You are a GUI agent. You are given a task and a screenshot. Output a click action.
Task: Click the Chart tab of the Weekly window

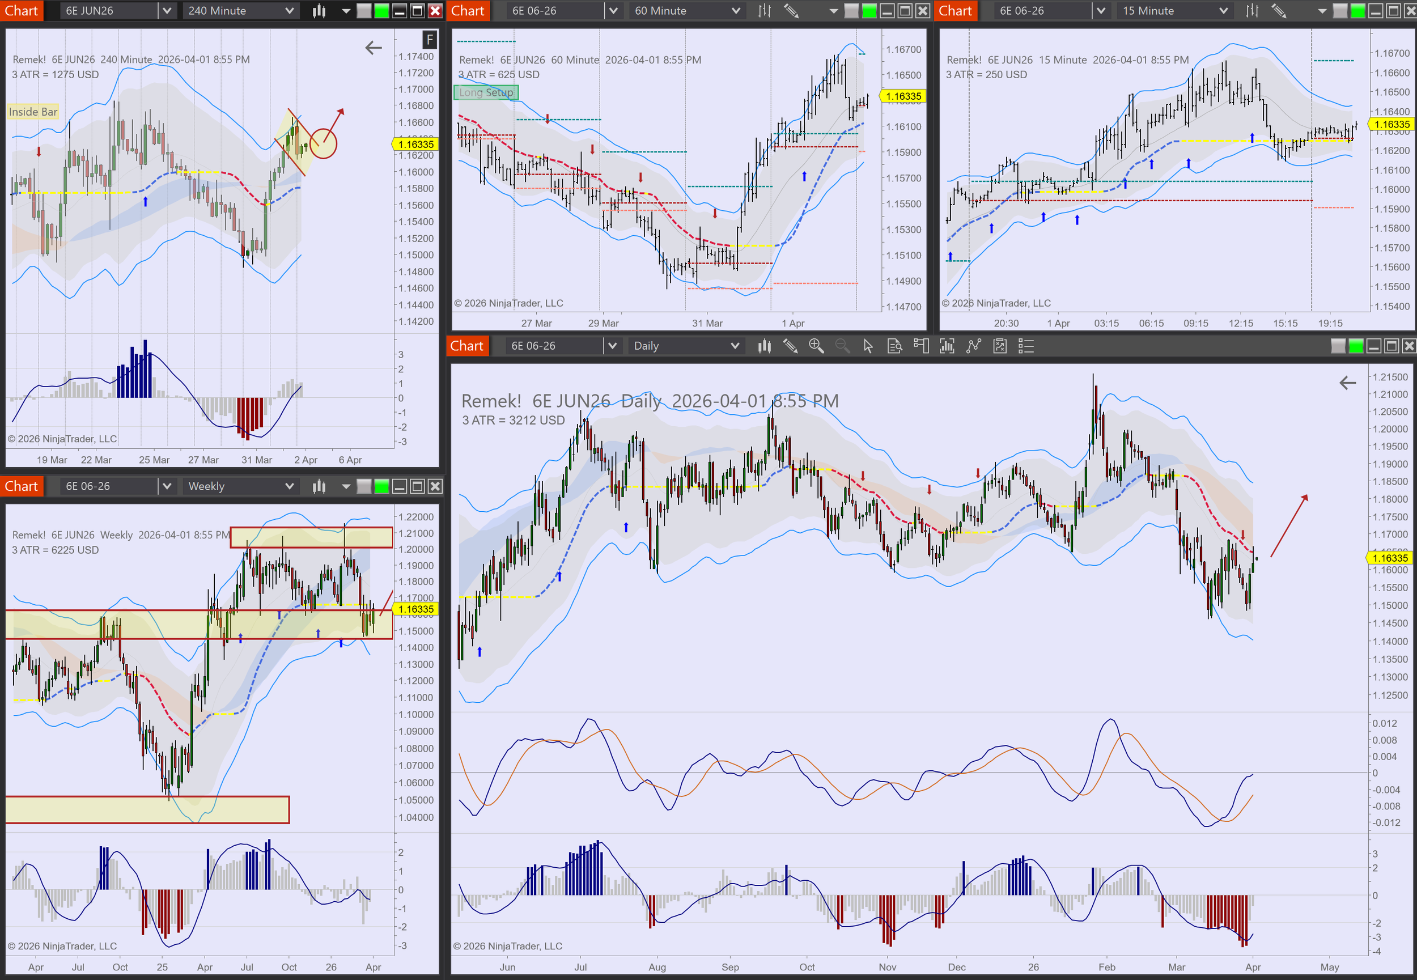pos(22,486)
